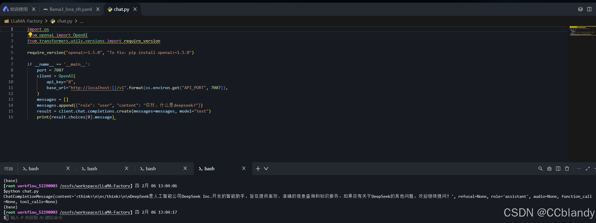Viewport: 596px width, 223px height.
Task: Maximize terminal panel with expand arrows icon
Action: [x=588, y=168]
